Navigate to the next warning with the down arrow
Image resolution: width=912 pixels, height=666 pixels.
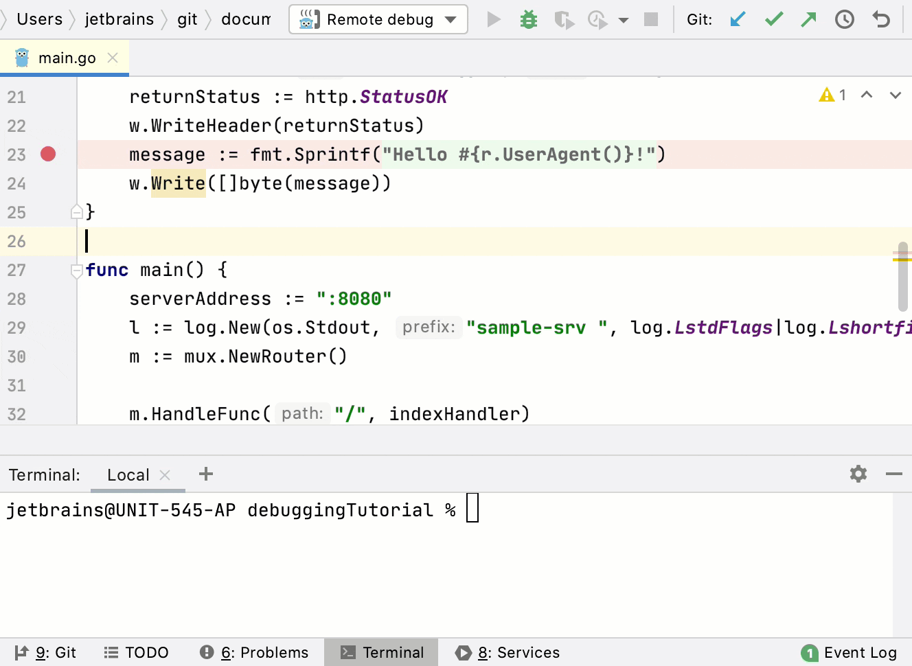click(x=896, y=95)
